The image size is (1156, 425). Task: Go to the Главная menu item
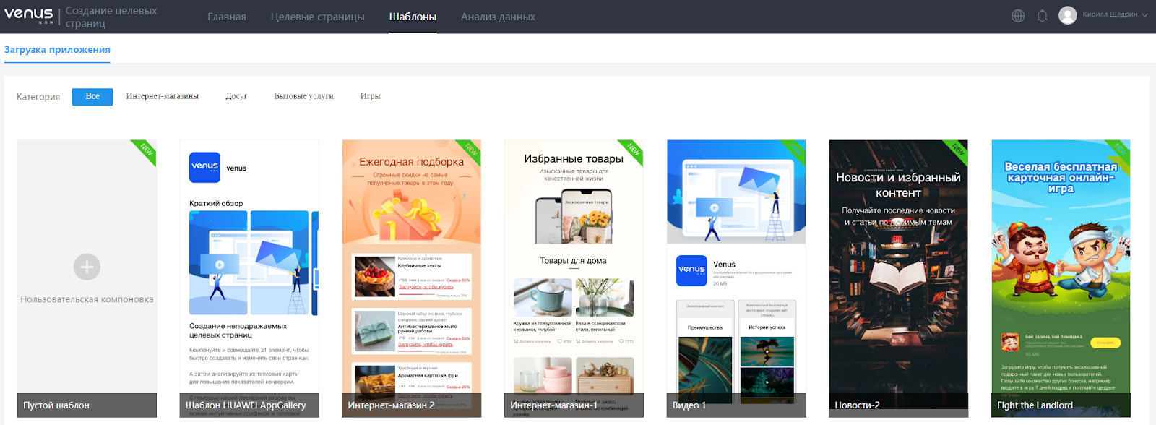pos(226,17)
